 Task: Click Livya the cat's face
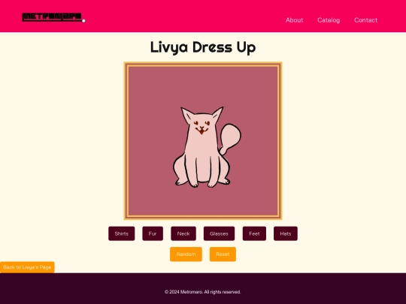tap(201, 125)
